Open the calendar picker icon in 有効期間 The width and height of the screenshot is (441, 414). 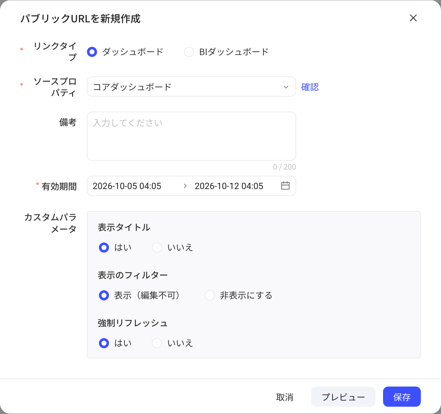[285, 186]
